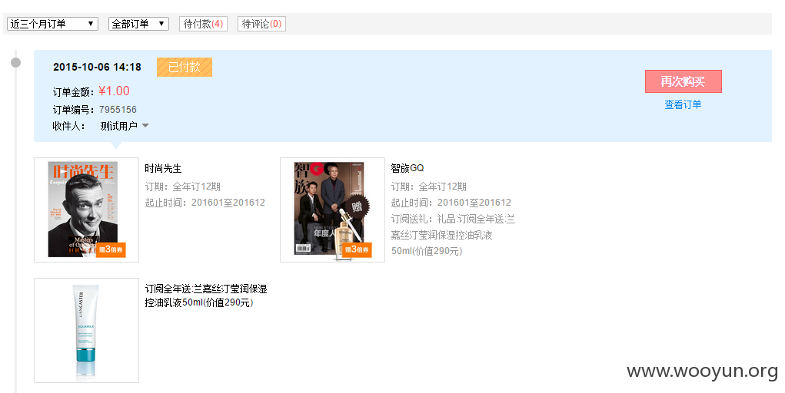Viewport: 785px width, 393px height.
Task: Click the order amount ¥1.00
Action: click(114, 91)
